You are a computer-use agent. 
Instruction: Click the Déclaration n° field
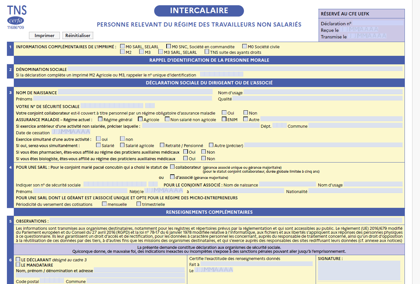[378, 23]
